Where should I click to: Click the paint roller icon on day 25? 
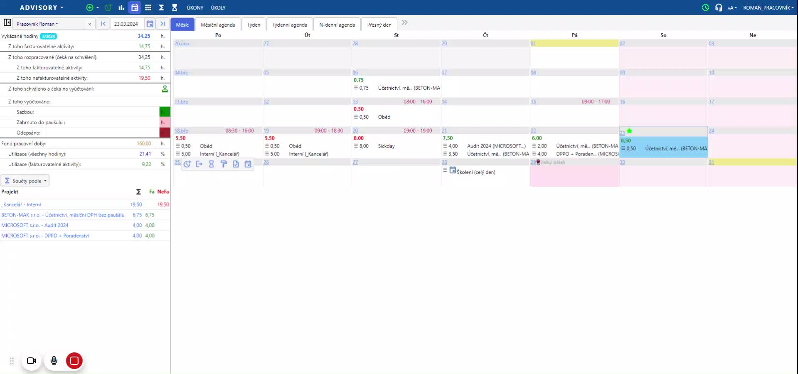(x=224, y=164)
